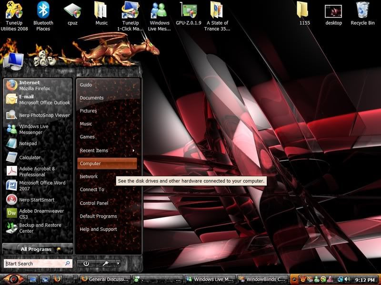This screenshot has width=381, height=285.
Task: Switch to Windows Live M... taskbar button
Action: click(x=211, y=279)
